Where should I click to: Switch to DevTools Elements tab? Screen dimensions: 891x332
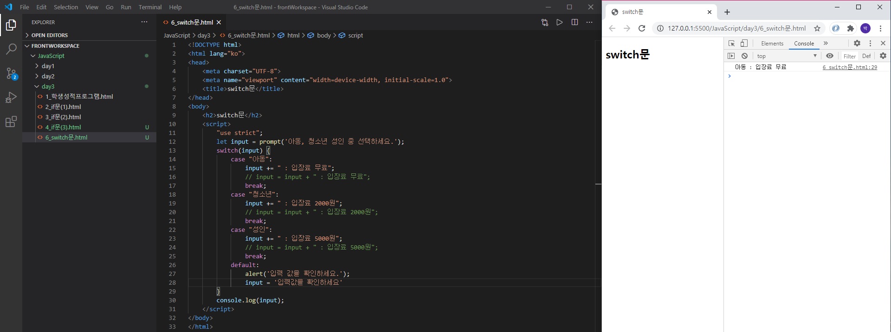(x=772, y=43)
